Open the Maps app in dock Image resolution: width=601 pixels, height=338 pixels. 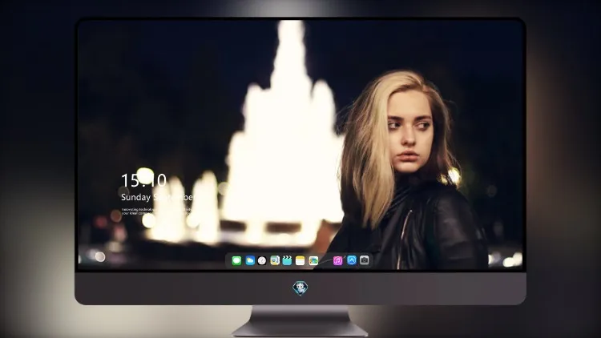click(275, 260)
